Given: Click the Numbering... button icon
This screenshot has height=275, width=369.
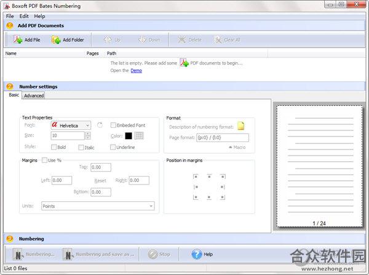Looking at the screenshot, I should 18,254.
